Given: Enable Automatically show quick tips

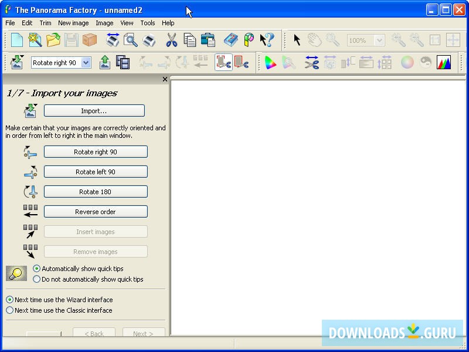Looking at the screenshot, I should (37, 268).
